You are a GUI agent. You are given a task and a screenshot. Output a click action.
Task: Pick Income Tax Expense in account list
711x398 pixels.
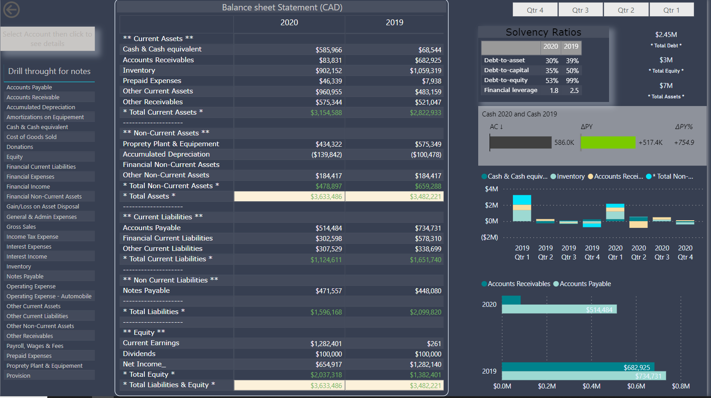click(32, 237)
